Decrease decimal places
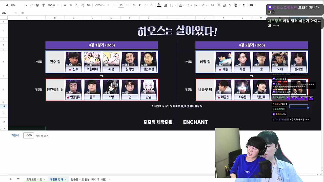The image size is (324, 182). pos(77,5)
